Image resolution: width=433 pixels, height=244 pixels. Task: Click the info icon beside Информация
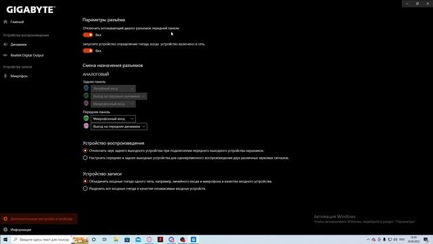pos(5,230)
